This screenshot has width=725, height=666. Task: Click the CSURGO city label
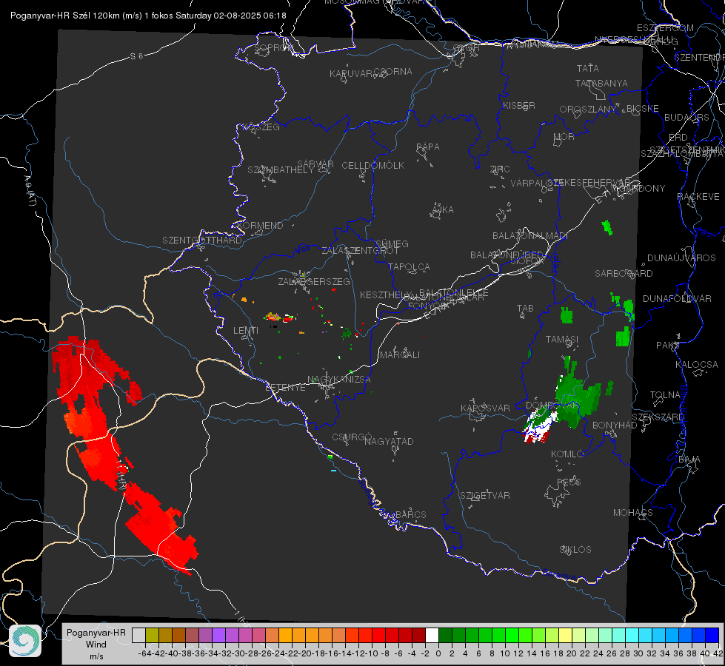coord(352,437)
